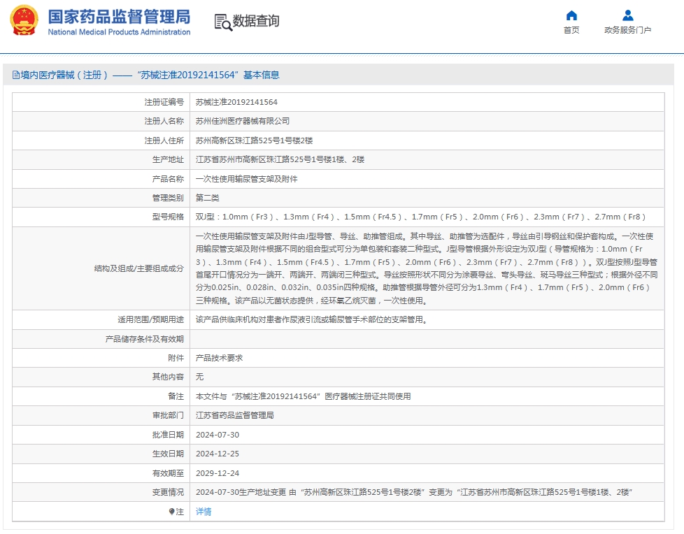684x534 pixels.
Task: Click the national emblem logo
Action: coord(24,20)
